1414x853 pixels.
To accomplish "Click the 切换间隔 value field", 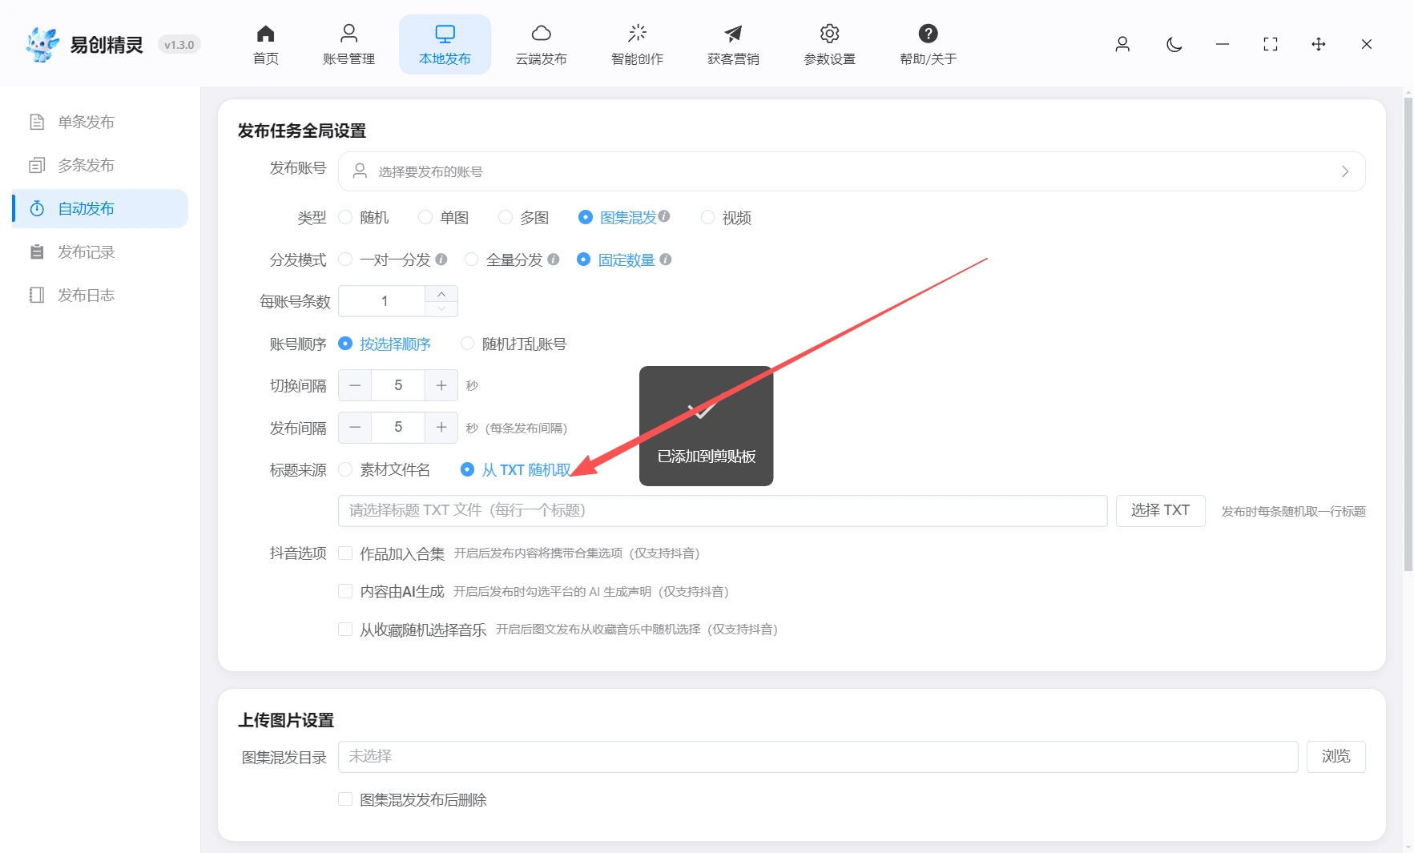I will click(x=398, y=385).
